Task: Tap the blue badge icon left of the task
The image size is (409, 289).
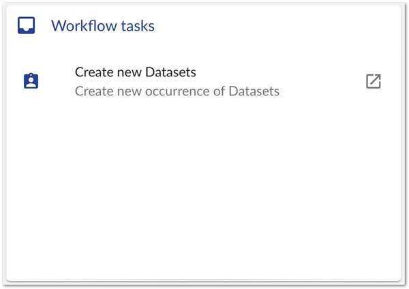Action: pyautogui.click(x=31, y=81)
